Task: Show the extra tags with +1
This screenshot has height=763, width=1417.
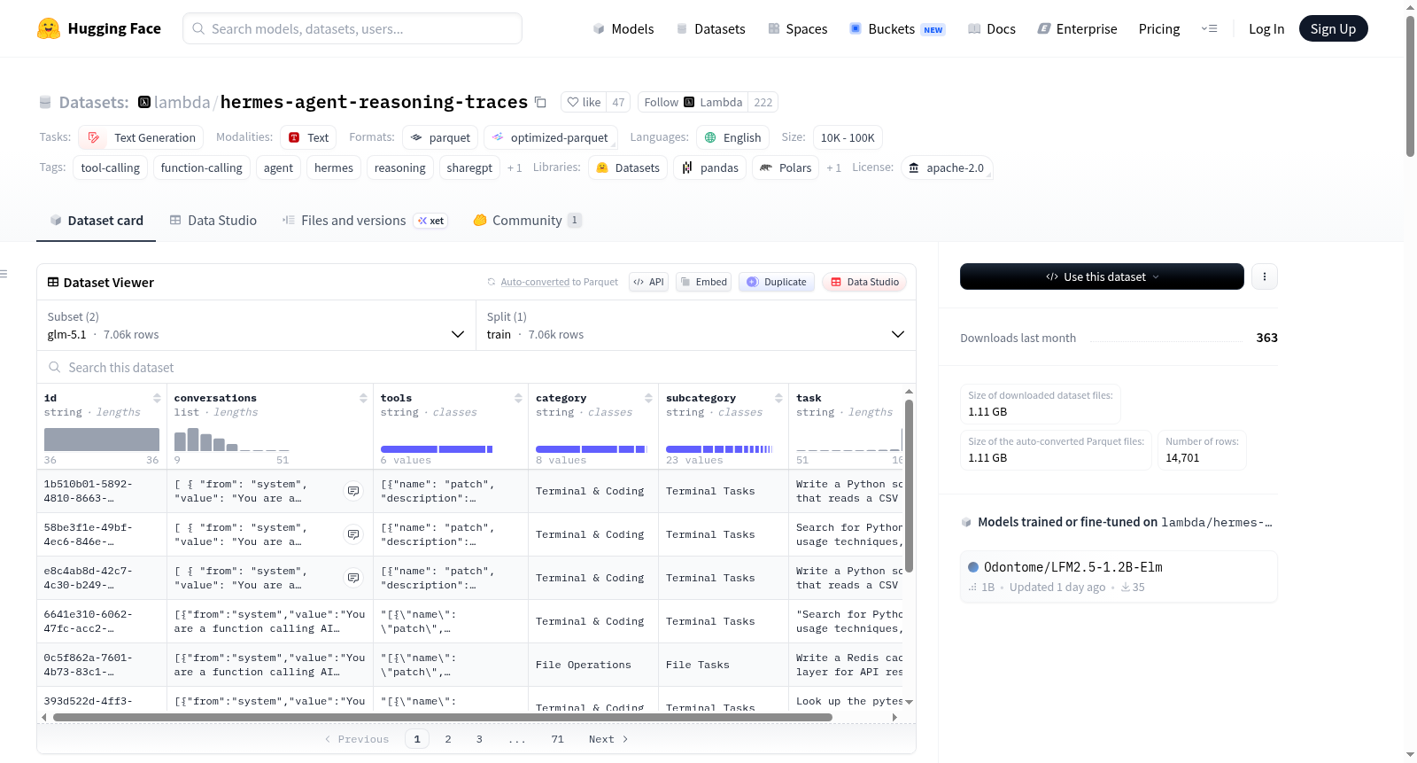Action: 515,167
